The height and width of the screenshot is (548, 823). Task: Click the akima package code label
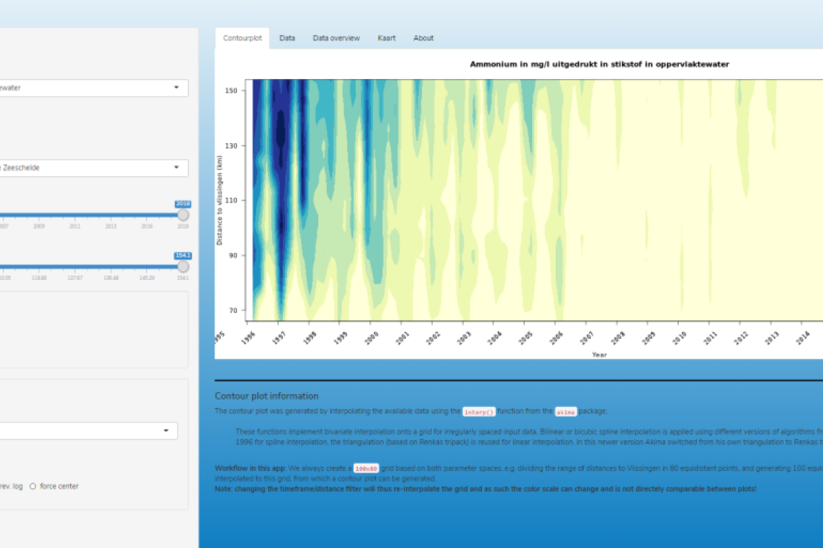point(565,412)
